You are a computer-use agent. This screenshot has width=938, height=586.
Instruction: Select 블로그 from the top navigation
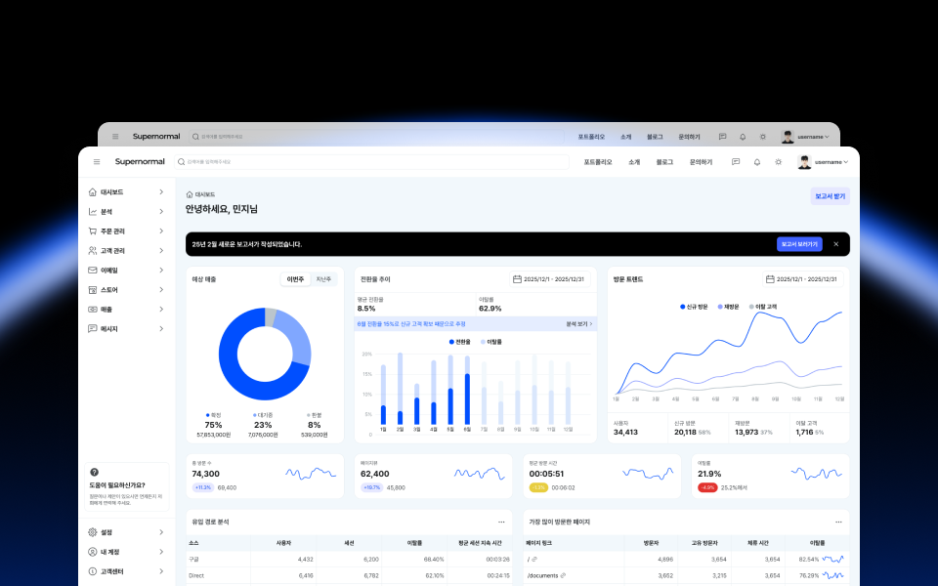(666, 162)
